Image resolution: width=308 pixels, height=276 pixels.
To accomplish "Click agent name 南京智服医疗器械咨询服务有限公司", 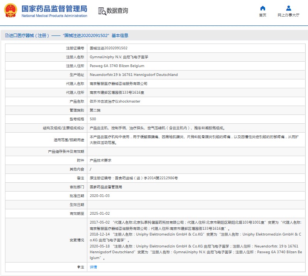I will point(118,84).
